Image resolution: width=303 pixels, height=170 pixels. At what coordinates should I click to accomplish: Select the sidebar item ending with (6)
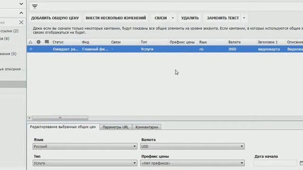point(5,39)
